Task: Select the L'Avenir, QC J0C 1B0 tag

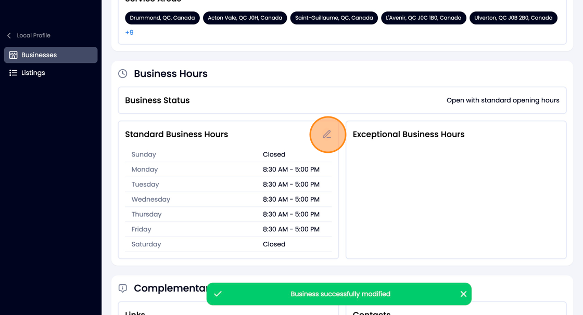Action: tap(424, 18)
